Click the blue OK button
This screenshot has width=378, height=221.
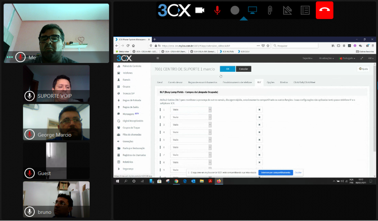(227, 69)
